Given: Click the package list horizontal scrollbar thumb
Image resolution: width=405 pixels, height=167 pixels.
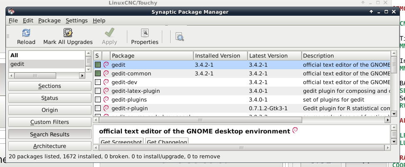Looking at the screenshot, I should [x=201, y=120].
